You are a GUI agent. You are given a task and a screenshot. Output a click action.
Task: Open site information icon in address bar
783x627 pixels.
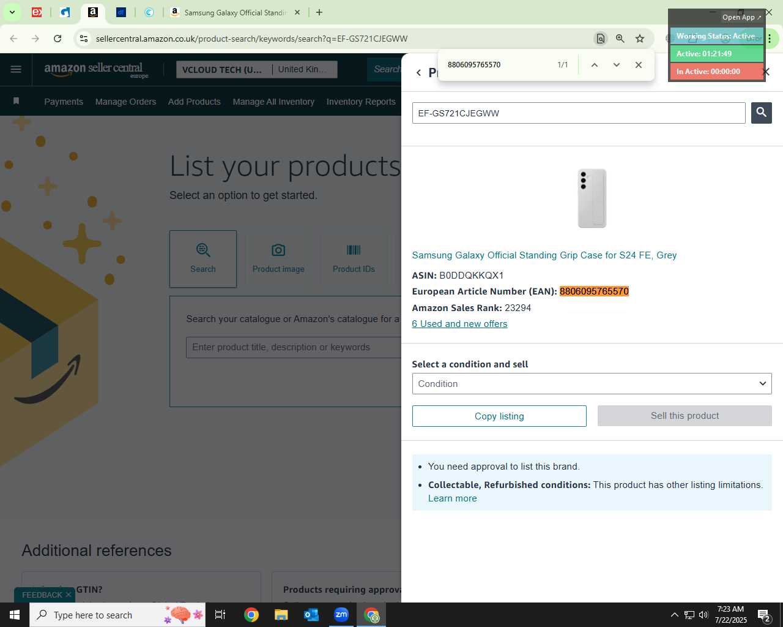[84, 39]
